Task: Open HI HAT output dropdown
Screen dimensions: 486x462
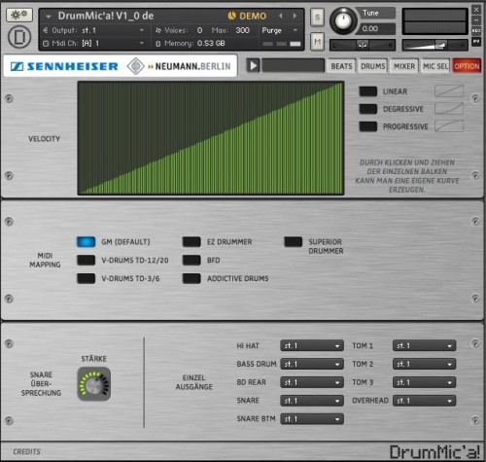Action: (312, 346)
